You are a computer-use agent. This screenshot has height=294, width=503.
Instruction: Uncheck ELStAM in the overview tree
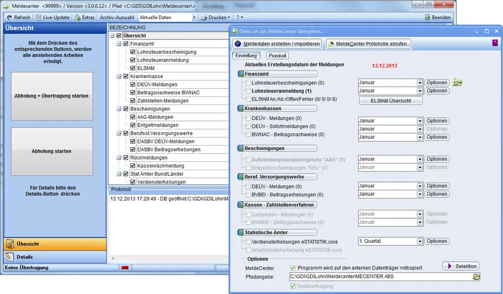pyautogui.click(x=132, y=68)
